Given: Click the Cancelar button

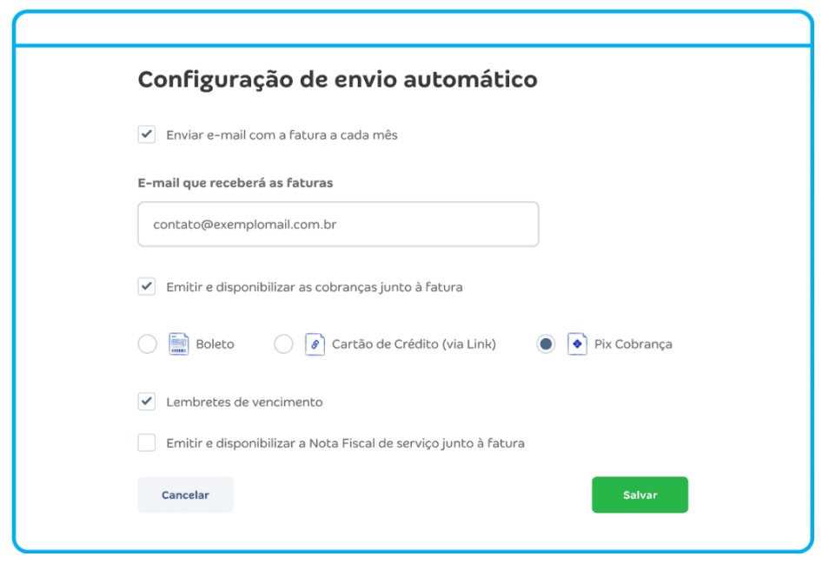Looking at the screenshot, I should point(186,495).
